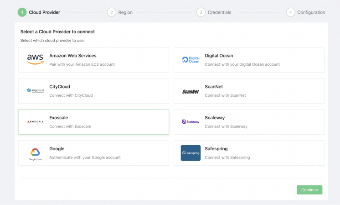Click the CityCloud logo icon
Viewport: 340px width, 205px height.
(35, 91)
